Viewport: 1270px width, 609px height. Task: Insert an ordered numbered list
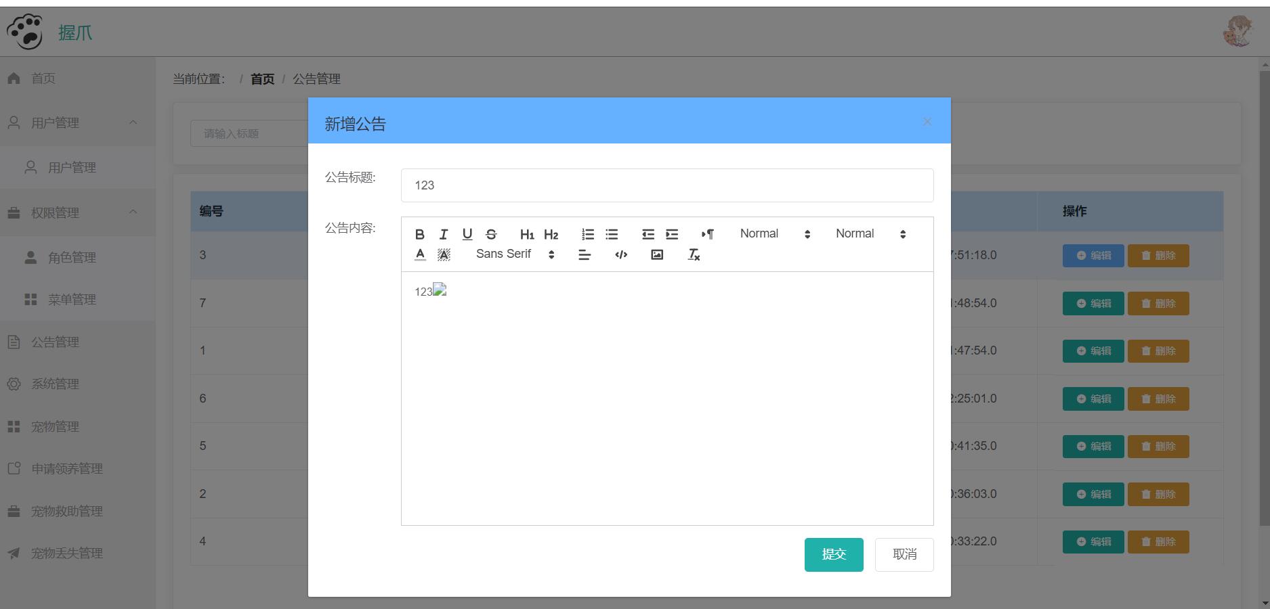point(588,234)
